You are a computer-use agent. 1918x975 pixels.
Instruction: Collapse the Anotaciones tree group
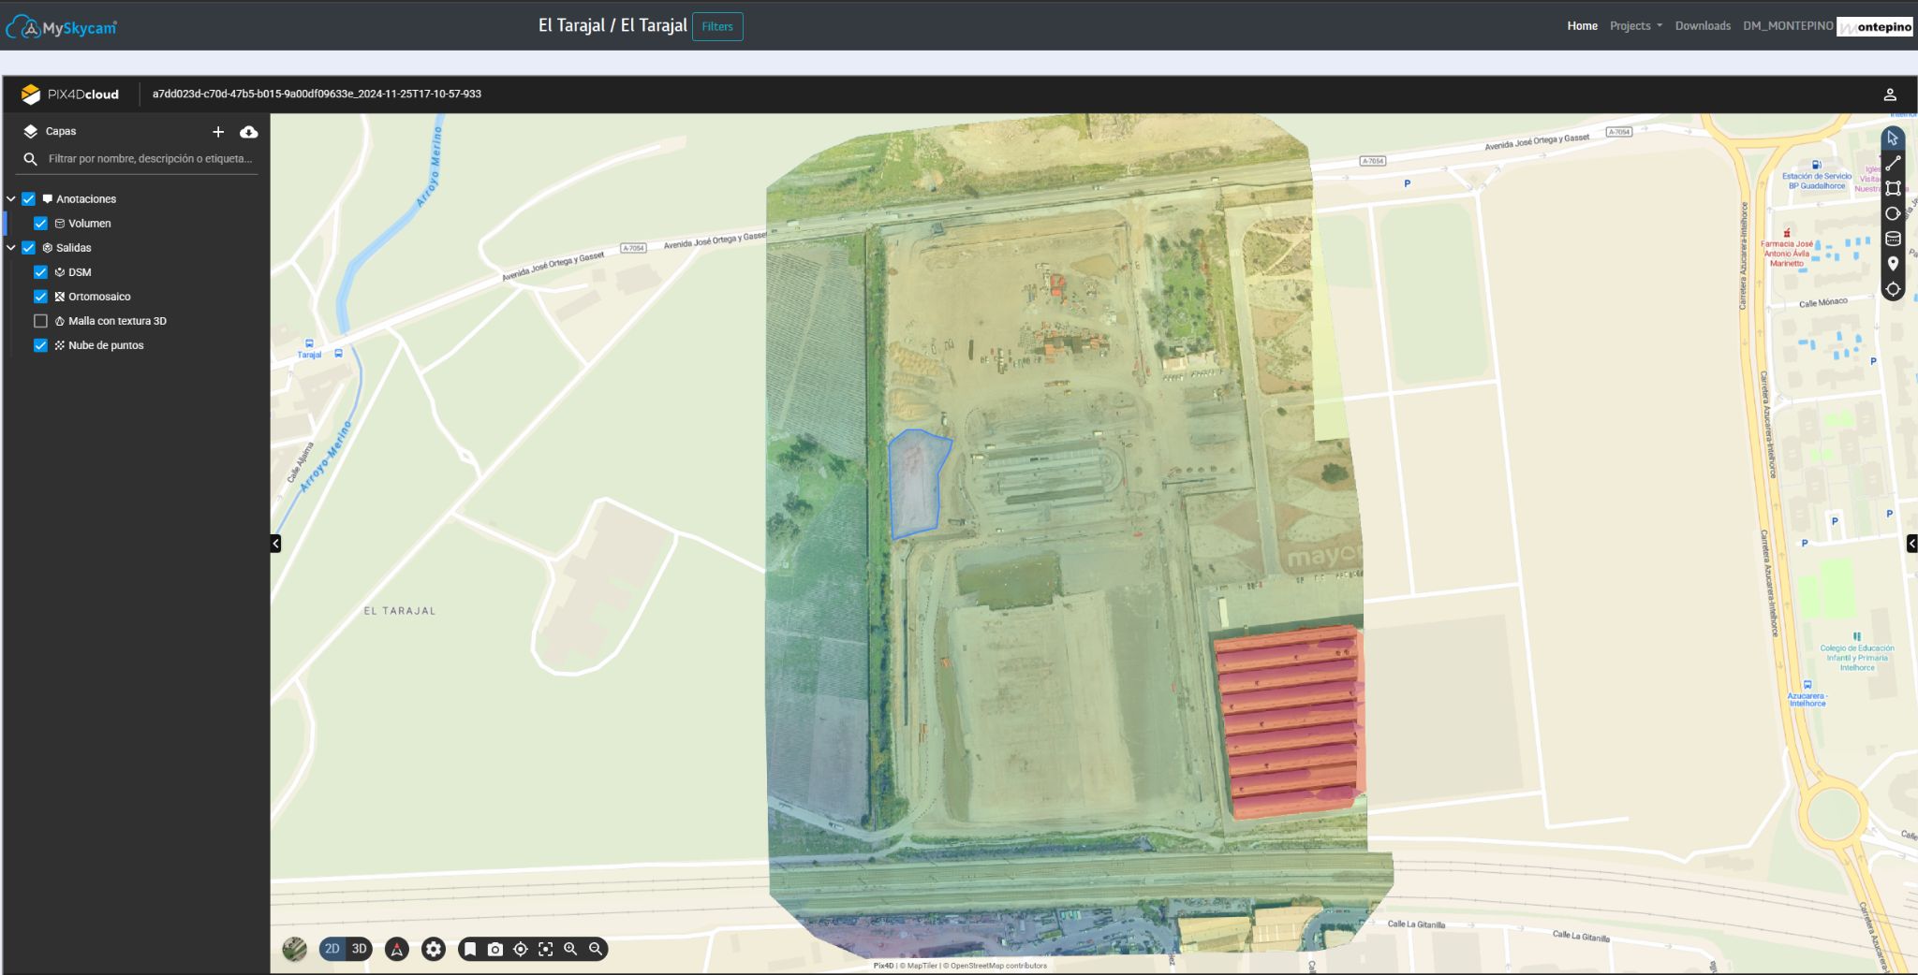coord(11,199)
